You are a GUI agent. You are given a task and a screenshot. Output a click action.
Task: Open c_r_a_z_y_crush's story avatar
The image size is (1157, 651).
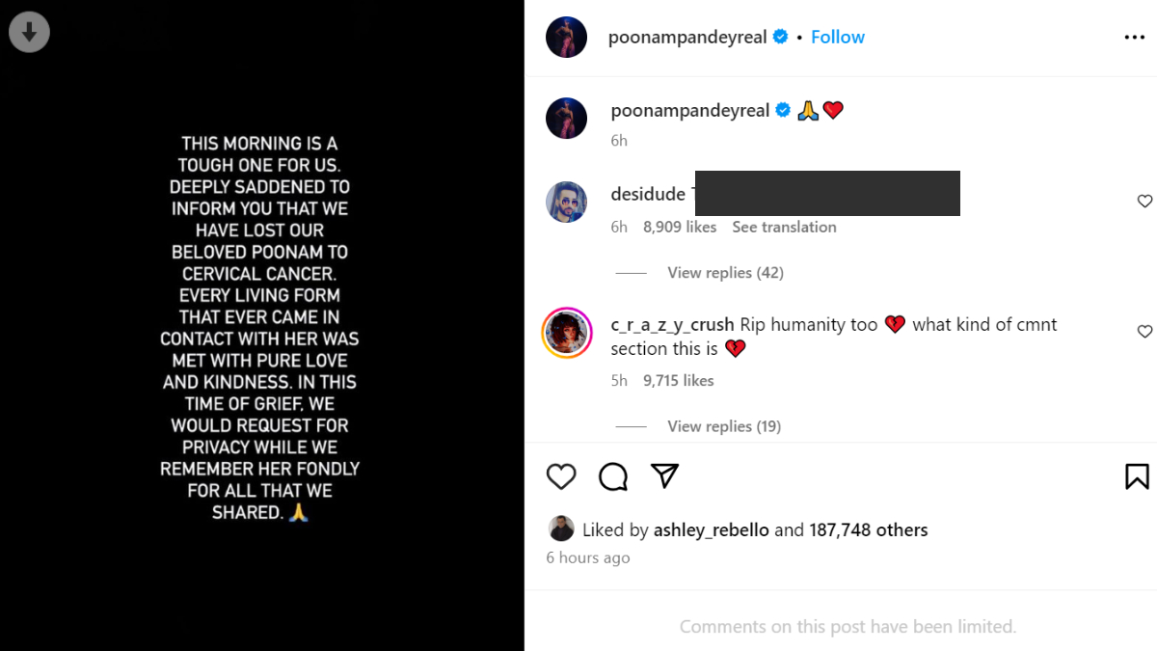[x=567, y=333]
